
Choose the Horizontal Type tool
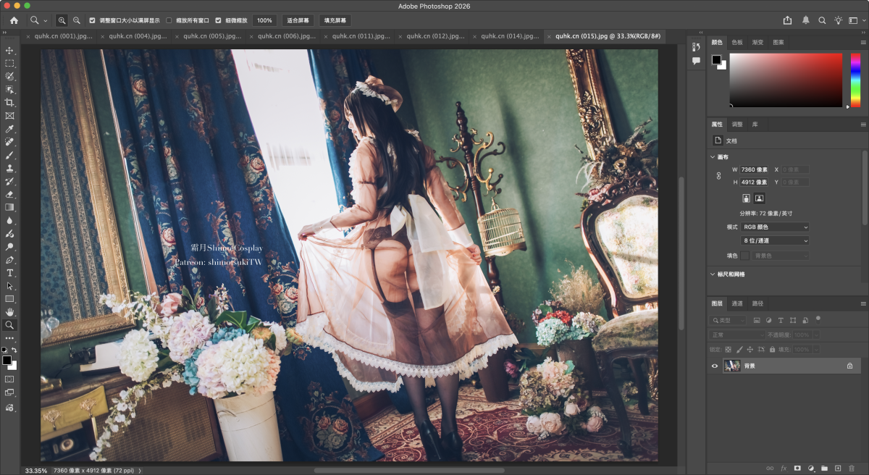[10, 273]
